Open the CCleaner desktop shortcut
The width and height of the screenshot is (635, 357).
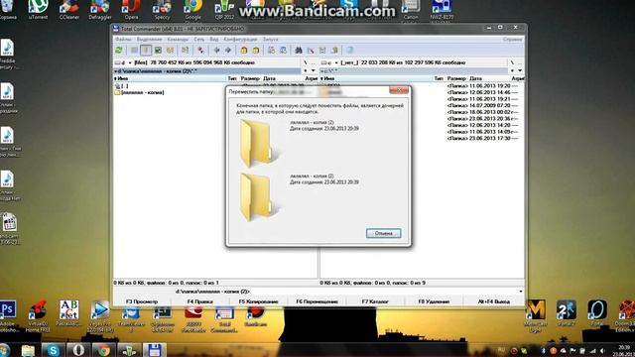pyautogui.click(x=69, y=9)
